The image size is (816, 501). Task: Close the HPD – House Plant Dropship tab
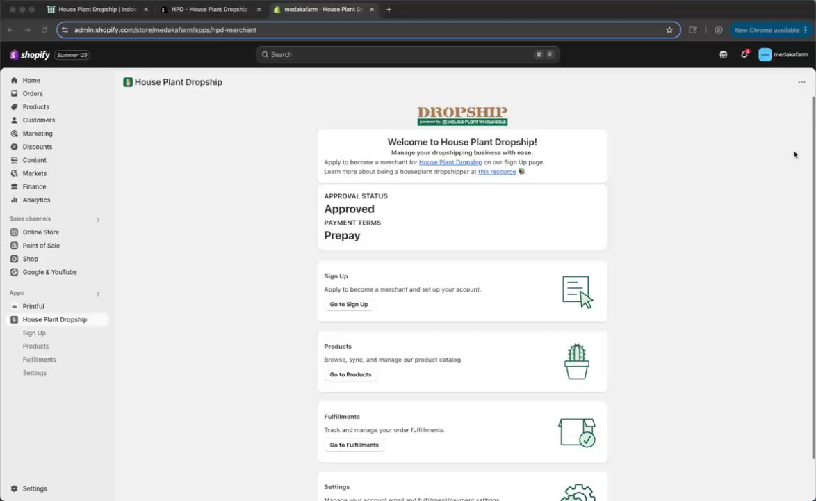[259, 9]
